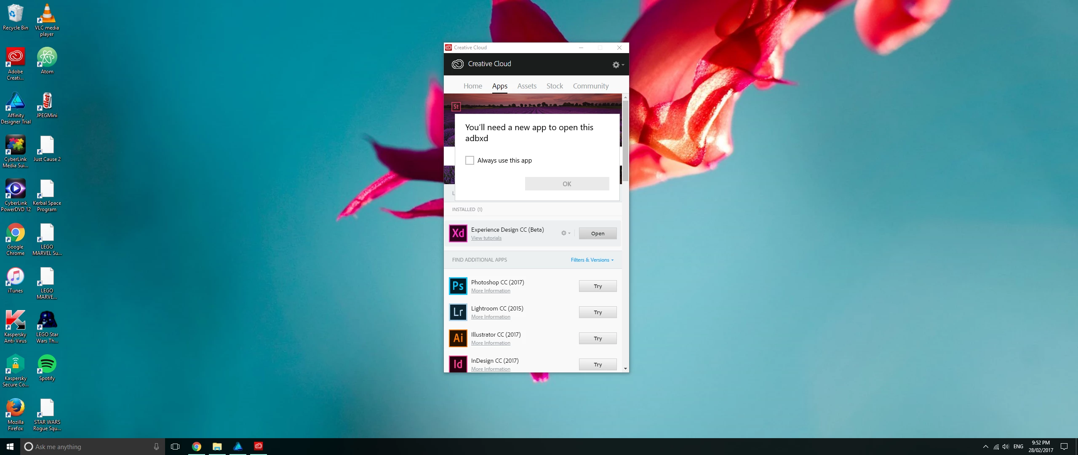Open Creative Cloud from the taskbar icon
Image resolution: width=1078 pixels, height=455 pixels.
259,446
